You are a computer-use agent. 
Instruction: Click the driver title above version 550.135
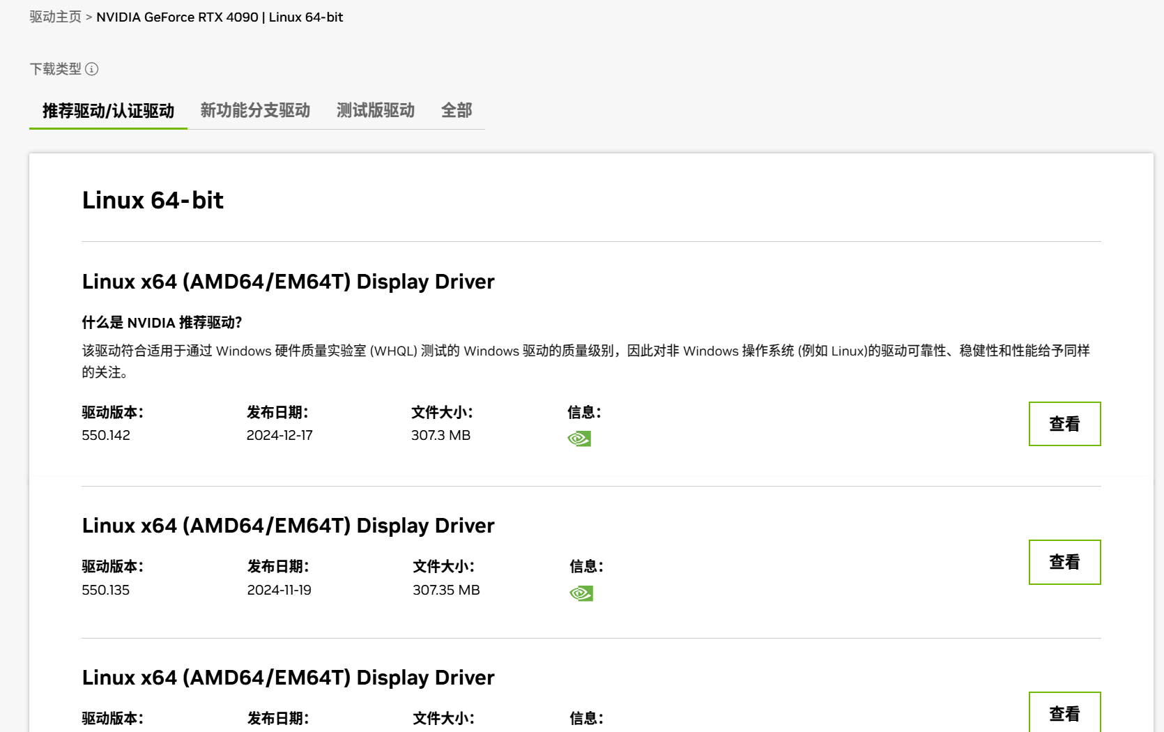coord(288,526)
